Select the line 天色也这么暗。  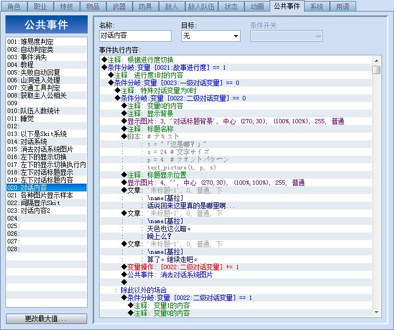[236, 229]
